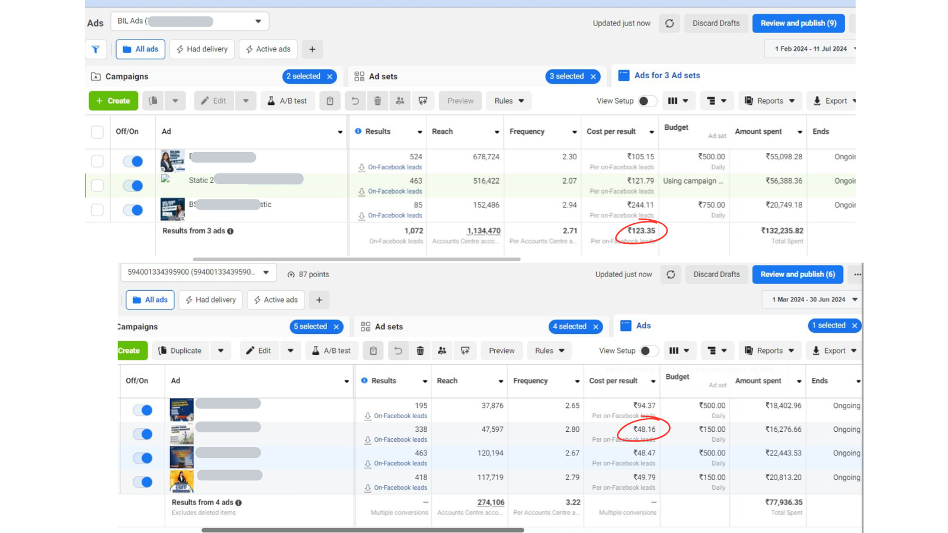The height and width of the screenshot is (533, 948).
Task: Click the duplicate icon next to Create, top panel
Action: coord(153,101)
